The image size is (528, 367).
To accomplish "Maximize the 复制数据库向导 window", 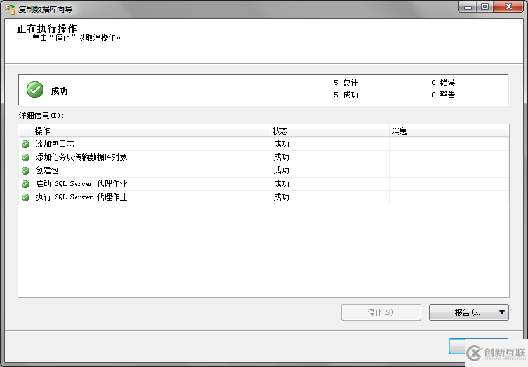I will [485, 7].
